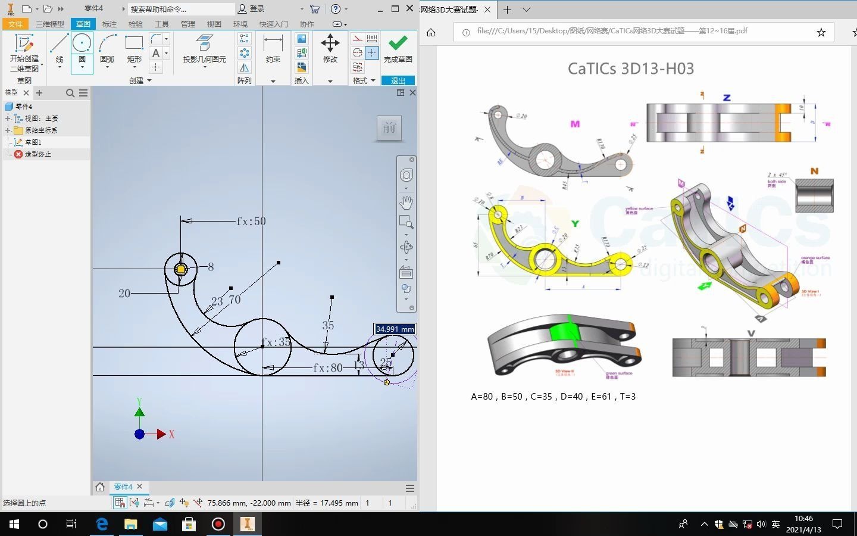This screenshot has height=536, width=857.
Task: Open the Tools (工具) ribbon tab
Action: coord(161,24)
